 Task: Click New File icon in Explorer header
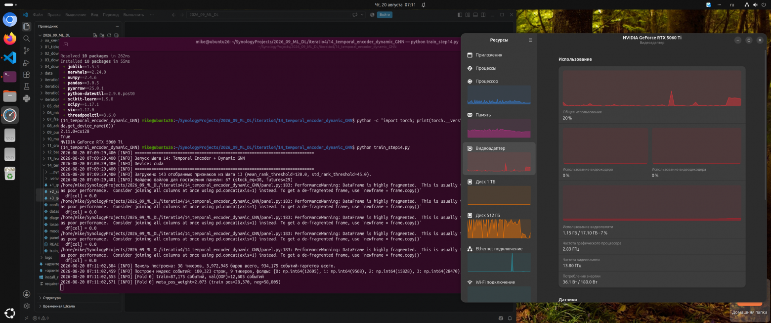[x=95, y=36]
